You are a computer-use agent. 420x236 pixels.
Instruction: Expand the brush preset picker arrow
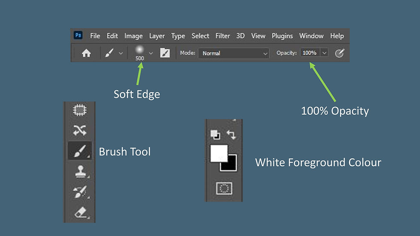(x=151, y=53)
